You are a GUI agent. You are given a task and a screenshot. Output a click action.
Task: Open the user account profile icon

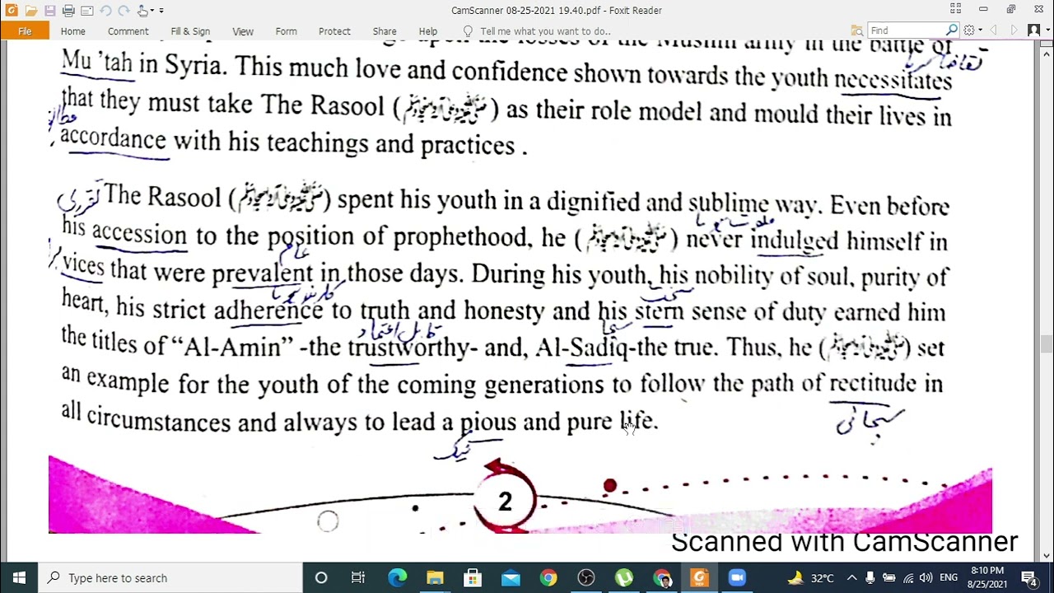[x=1034, y=30]
